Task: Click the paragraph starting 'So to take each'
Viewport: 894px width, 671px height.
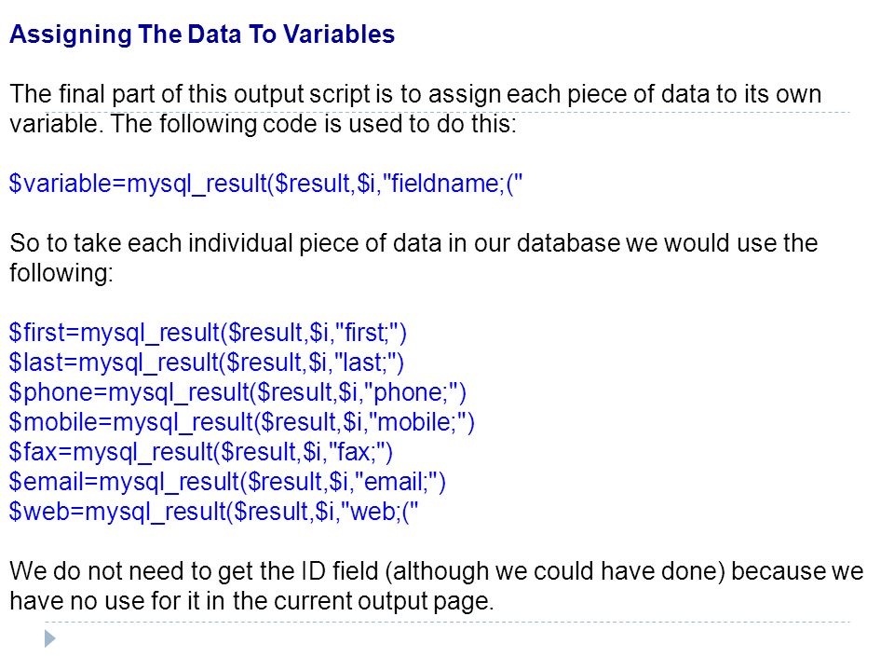Action: click(413, 258)
